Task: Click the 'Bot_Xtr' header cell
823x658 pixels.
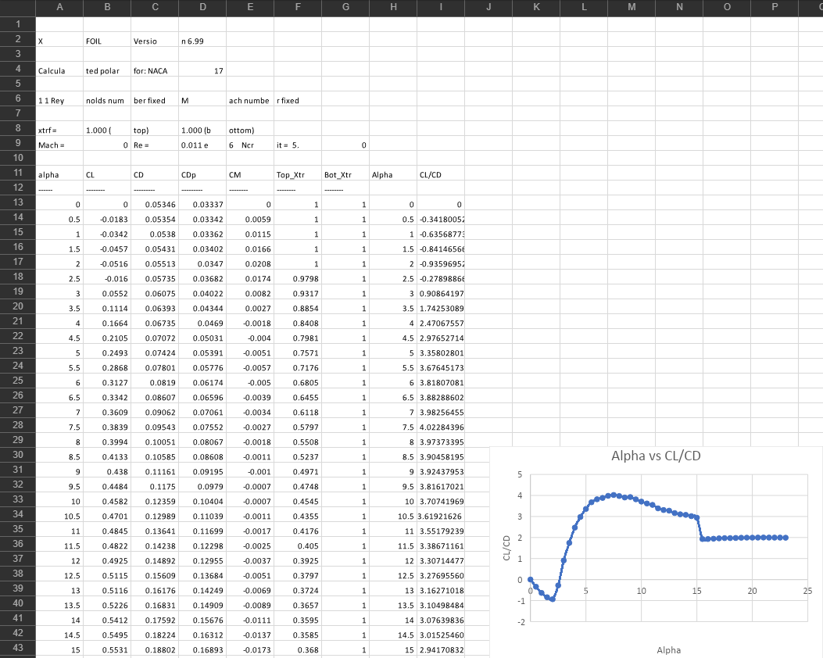Action: 345,174
